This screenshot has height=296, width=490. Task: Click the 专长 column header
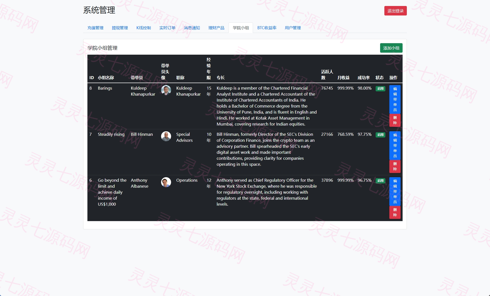tap(221, 78)
